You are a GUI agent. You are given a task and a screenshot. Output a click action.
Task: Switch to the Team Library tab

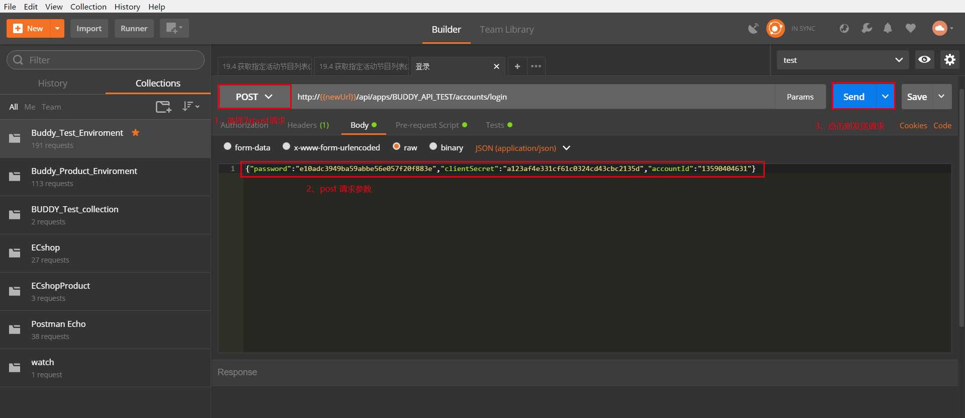pos(506,30)
